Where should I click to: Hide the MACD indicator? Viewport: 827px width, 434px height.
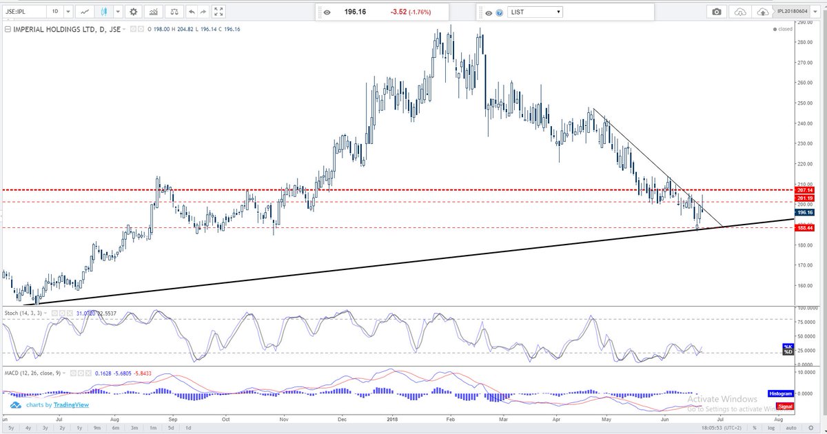[x=72, y=373]
